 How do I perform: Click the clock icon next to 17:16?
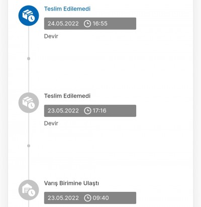[x=87, y=111]
